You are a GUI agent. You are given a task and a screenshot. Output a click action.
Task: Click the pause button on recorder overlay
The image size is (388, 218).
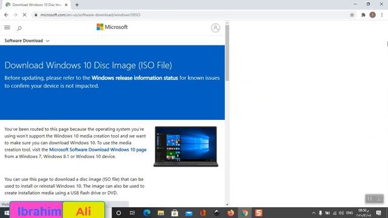[370, 199]
